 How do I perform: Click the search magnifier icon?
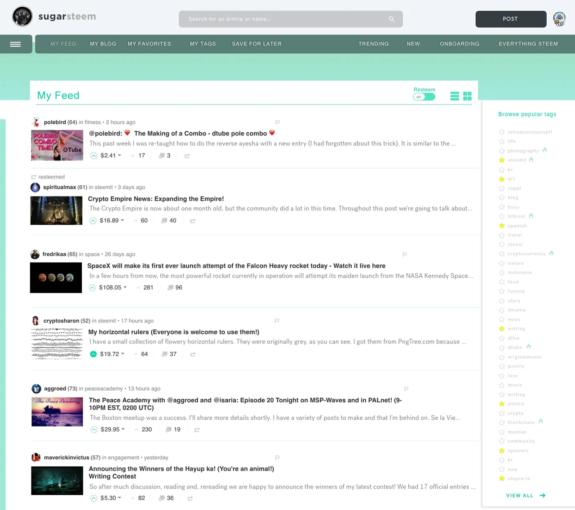(x=392, y=19)
